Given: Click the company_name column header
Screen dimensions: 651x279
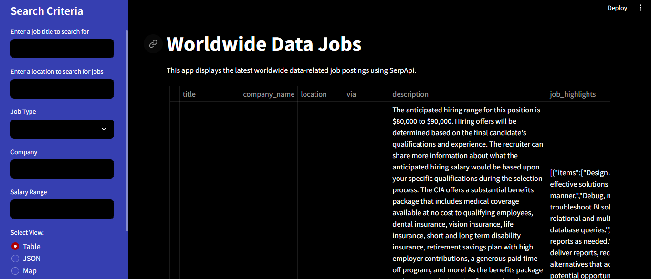Looking at the screenshot, I should tap(268, 94).
